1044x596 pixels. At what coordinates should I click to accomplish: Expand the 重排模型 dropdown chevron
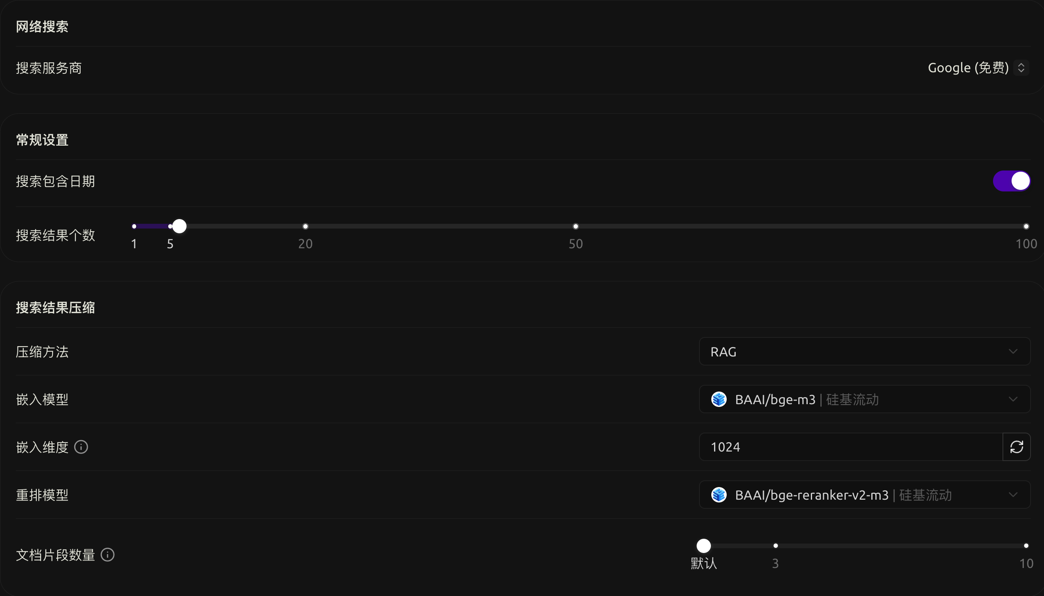click(x=1013, y=495)
